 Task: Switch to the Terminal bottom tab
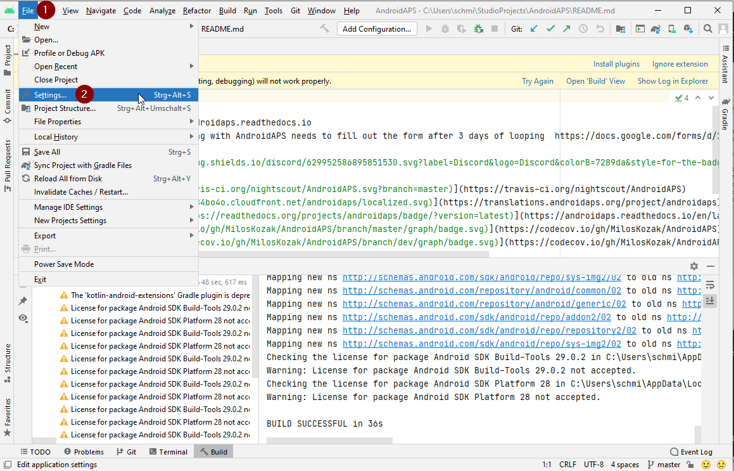168,452
